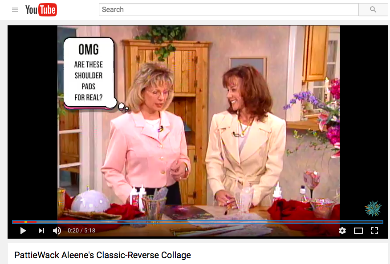This screenshot has width=390, height=264.
Task: Enter full screen mode
Action: (x=374, y=231)
